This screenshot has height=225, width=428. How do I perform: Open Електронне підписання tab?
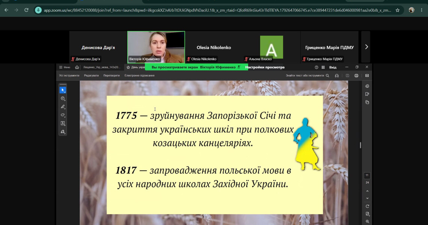(x=140, y=75)
